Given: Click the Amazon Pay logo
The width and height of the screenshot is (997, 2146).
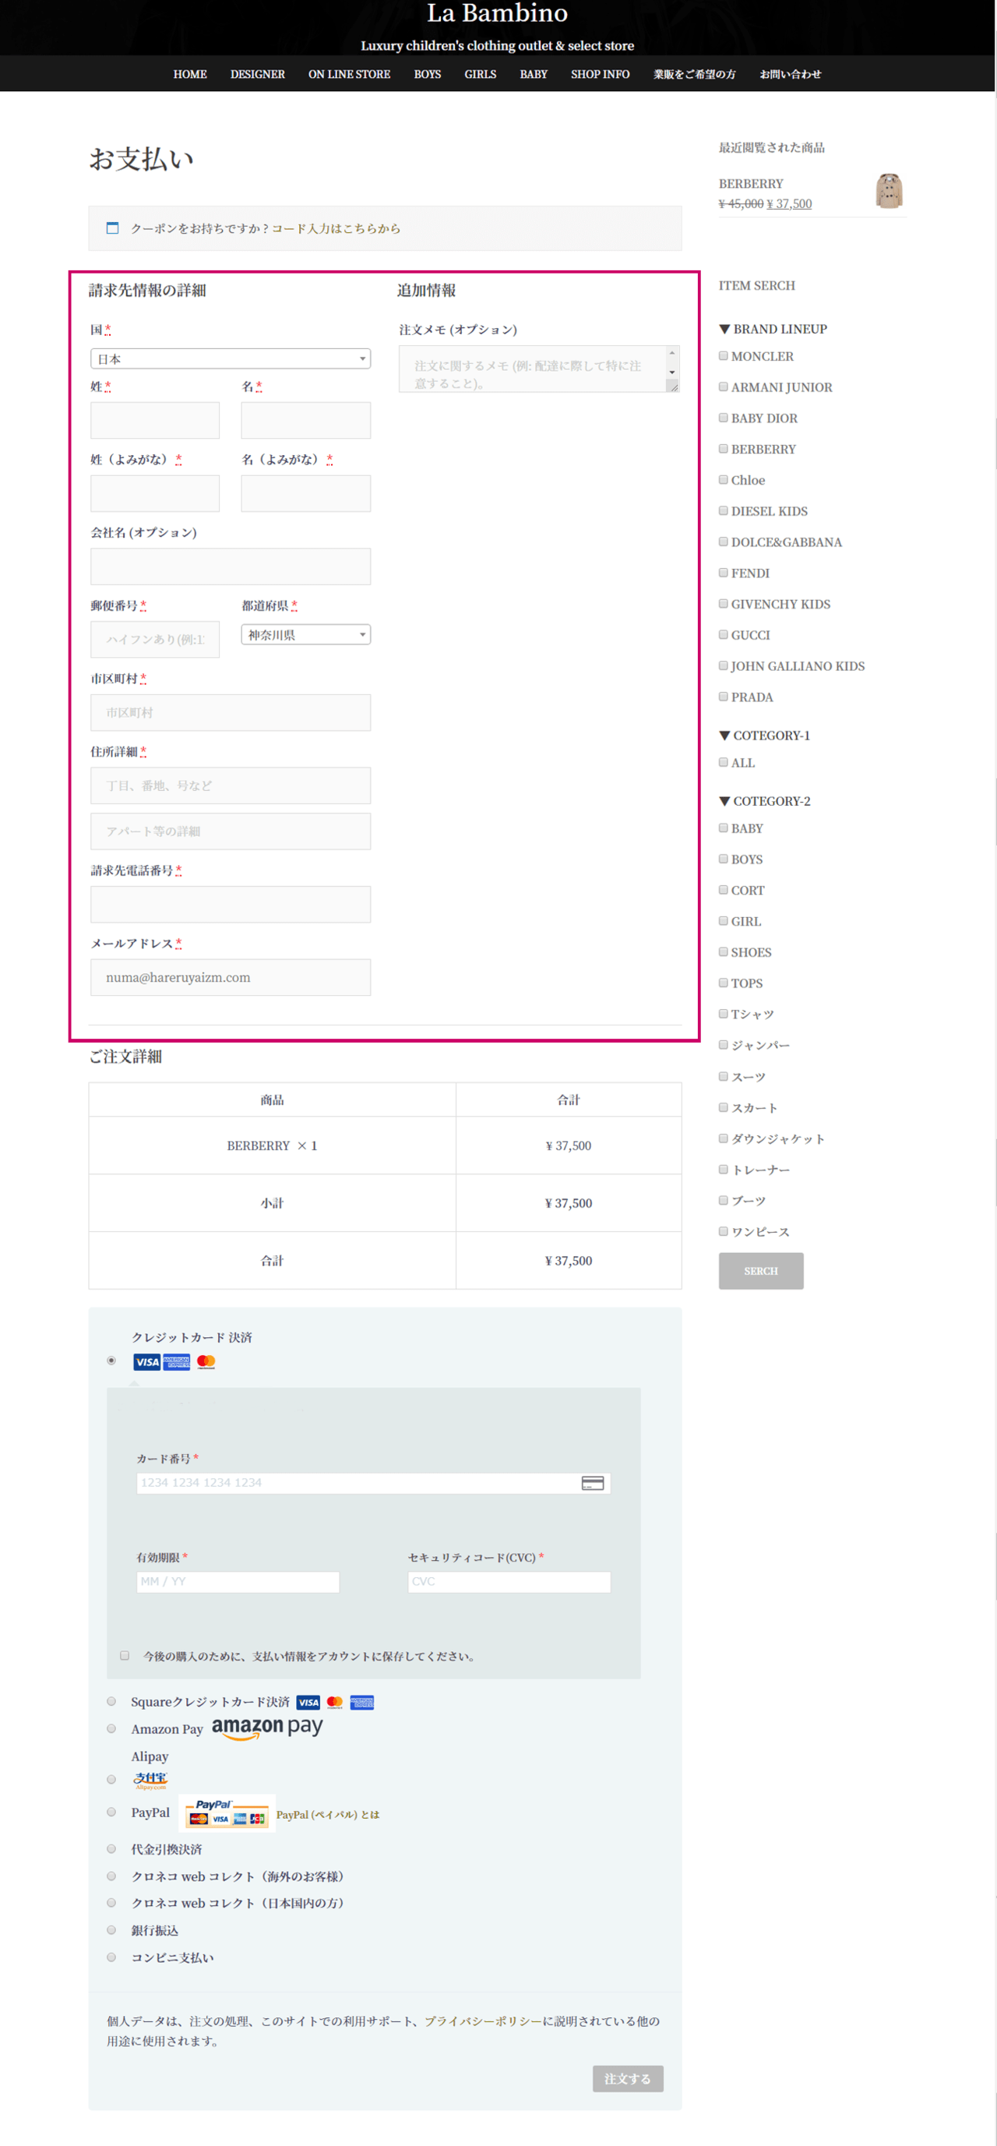Looking at the screenshot, I should 266,1728.
